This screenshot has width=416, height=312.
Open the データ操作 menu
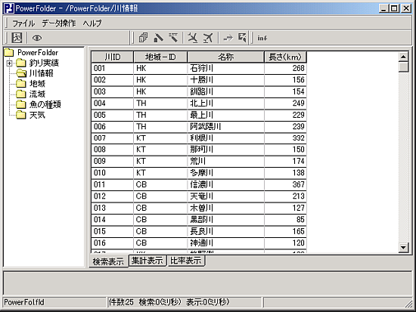[59, 23]
